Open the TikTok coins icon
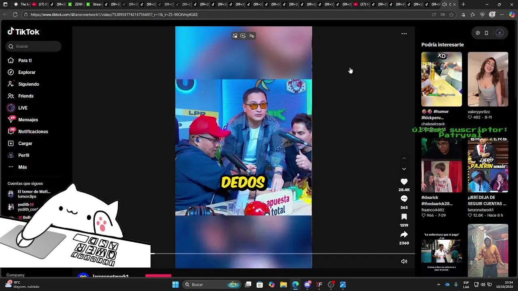This screenshot has height=291, width=518. (x=478, y=33)
